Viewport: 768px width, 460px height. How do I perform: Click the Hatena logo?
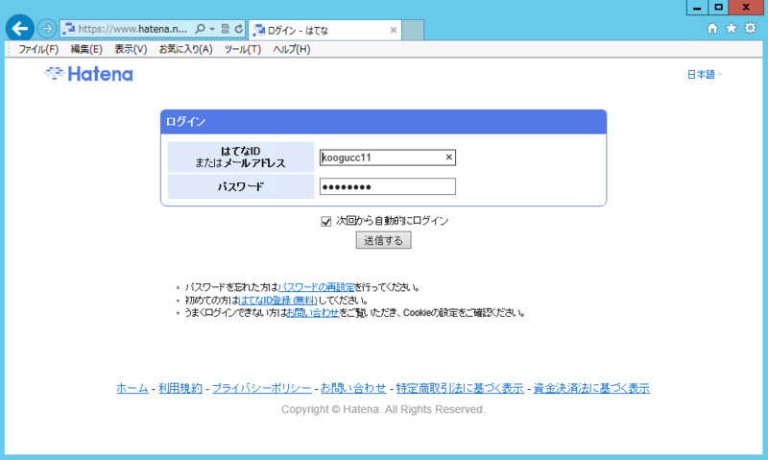point(88,74)
